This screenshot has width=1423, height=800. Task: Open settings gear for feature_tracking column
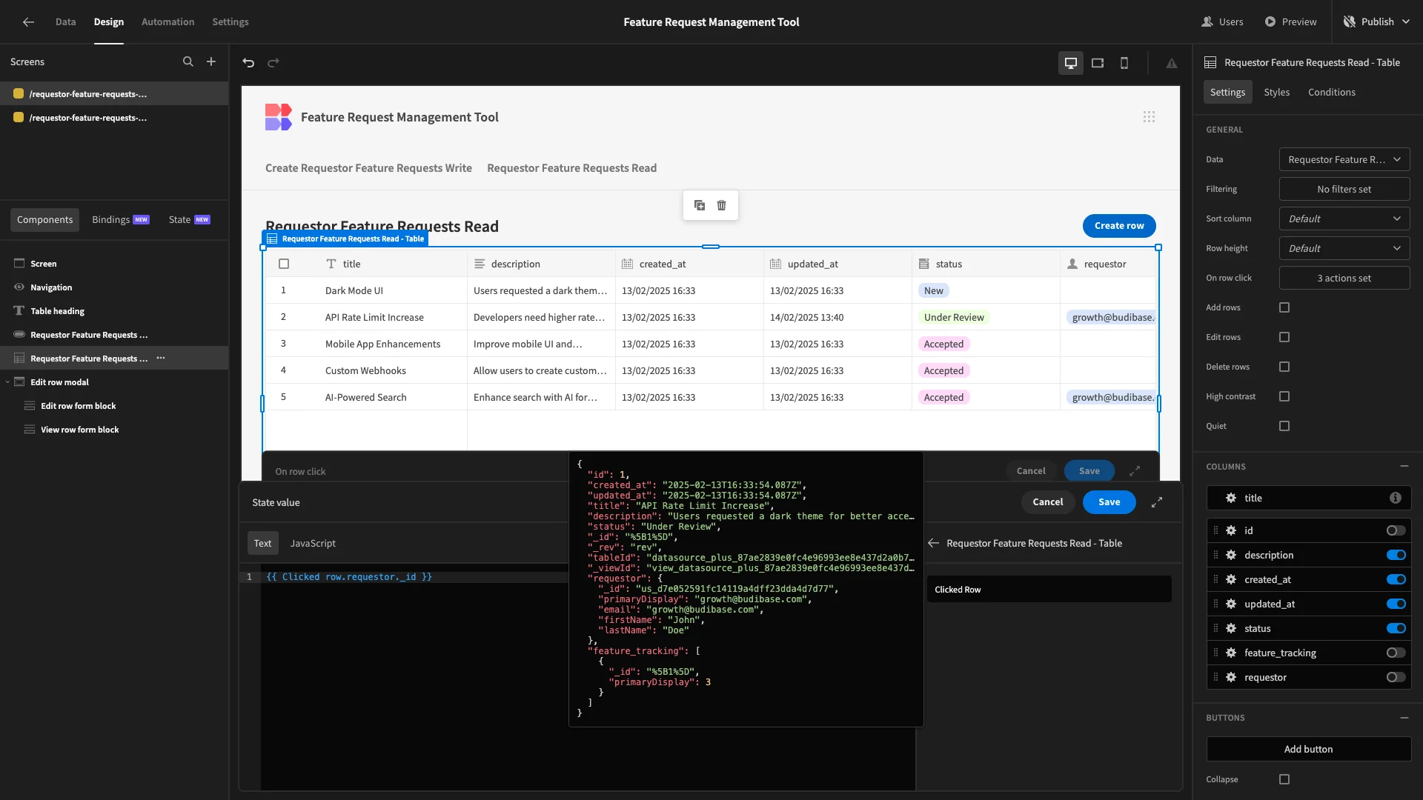tap(1231, 653)
